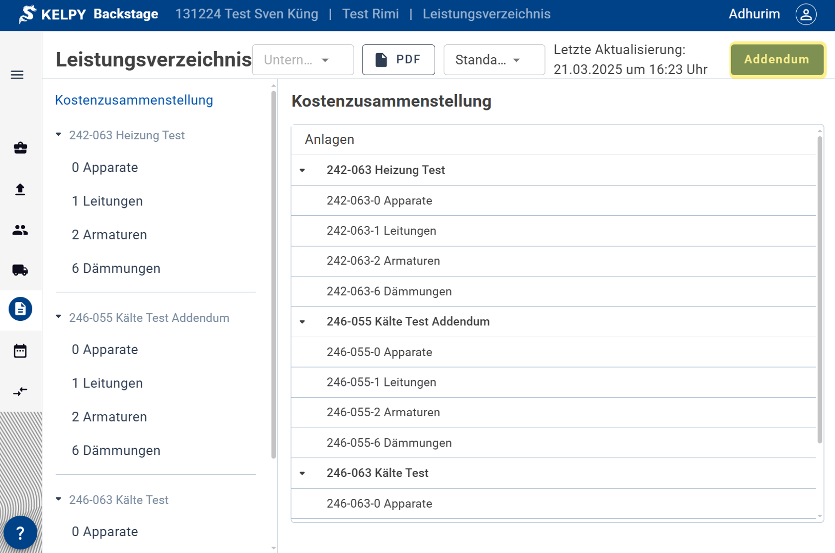Viewport: 835px width, 553px height.
Task: Select the document icon in sidebar
Action: [x=20, y=309]
